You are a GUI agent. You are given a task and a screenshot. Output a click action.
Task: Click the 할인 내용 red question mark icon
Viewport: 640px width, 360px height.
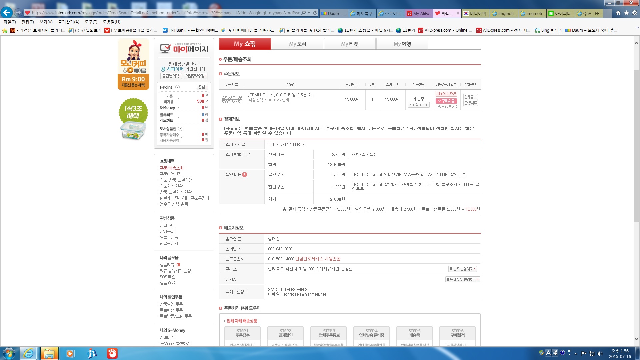244,174
